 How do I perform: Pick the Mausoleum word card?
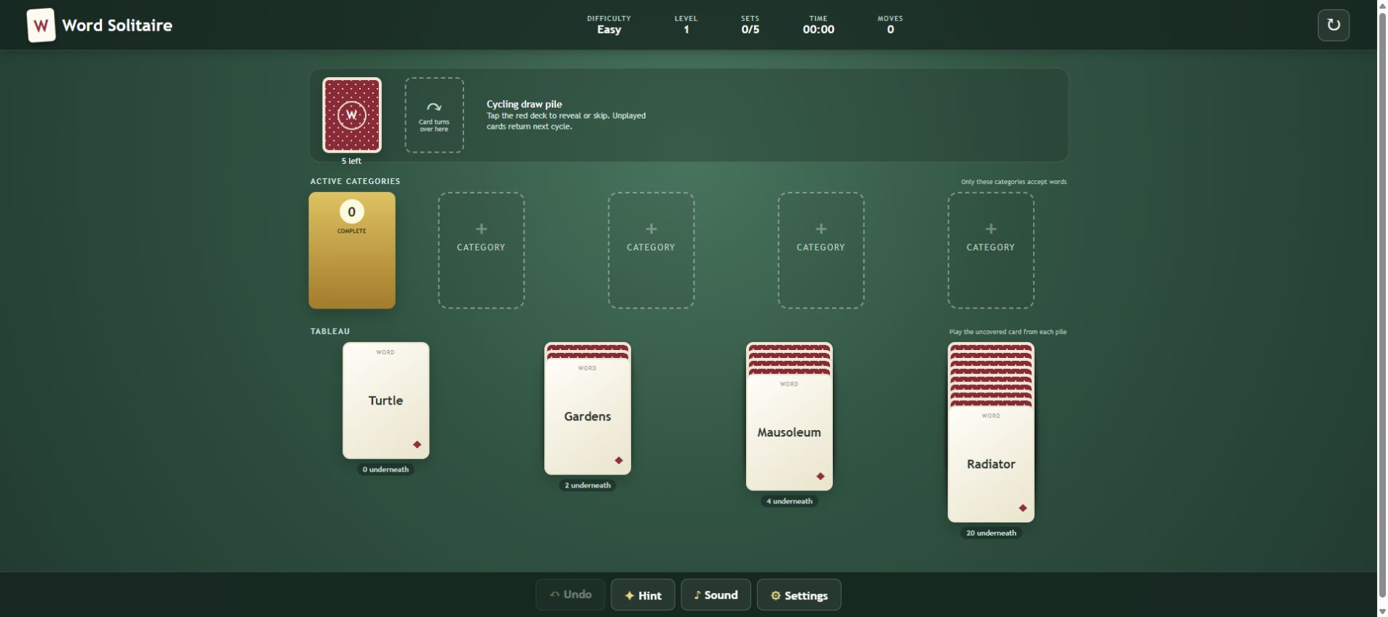789,433
